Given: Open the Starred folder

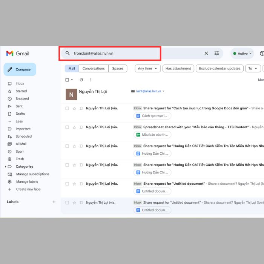Looking at the screenshot, I should point(21,91).
